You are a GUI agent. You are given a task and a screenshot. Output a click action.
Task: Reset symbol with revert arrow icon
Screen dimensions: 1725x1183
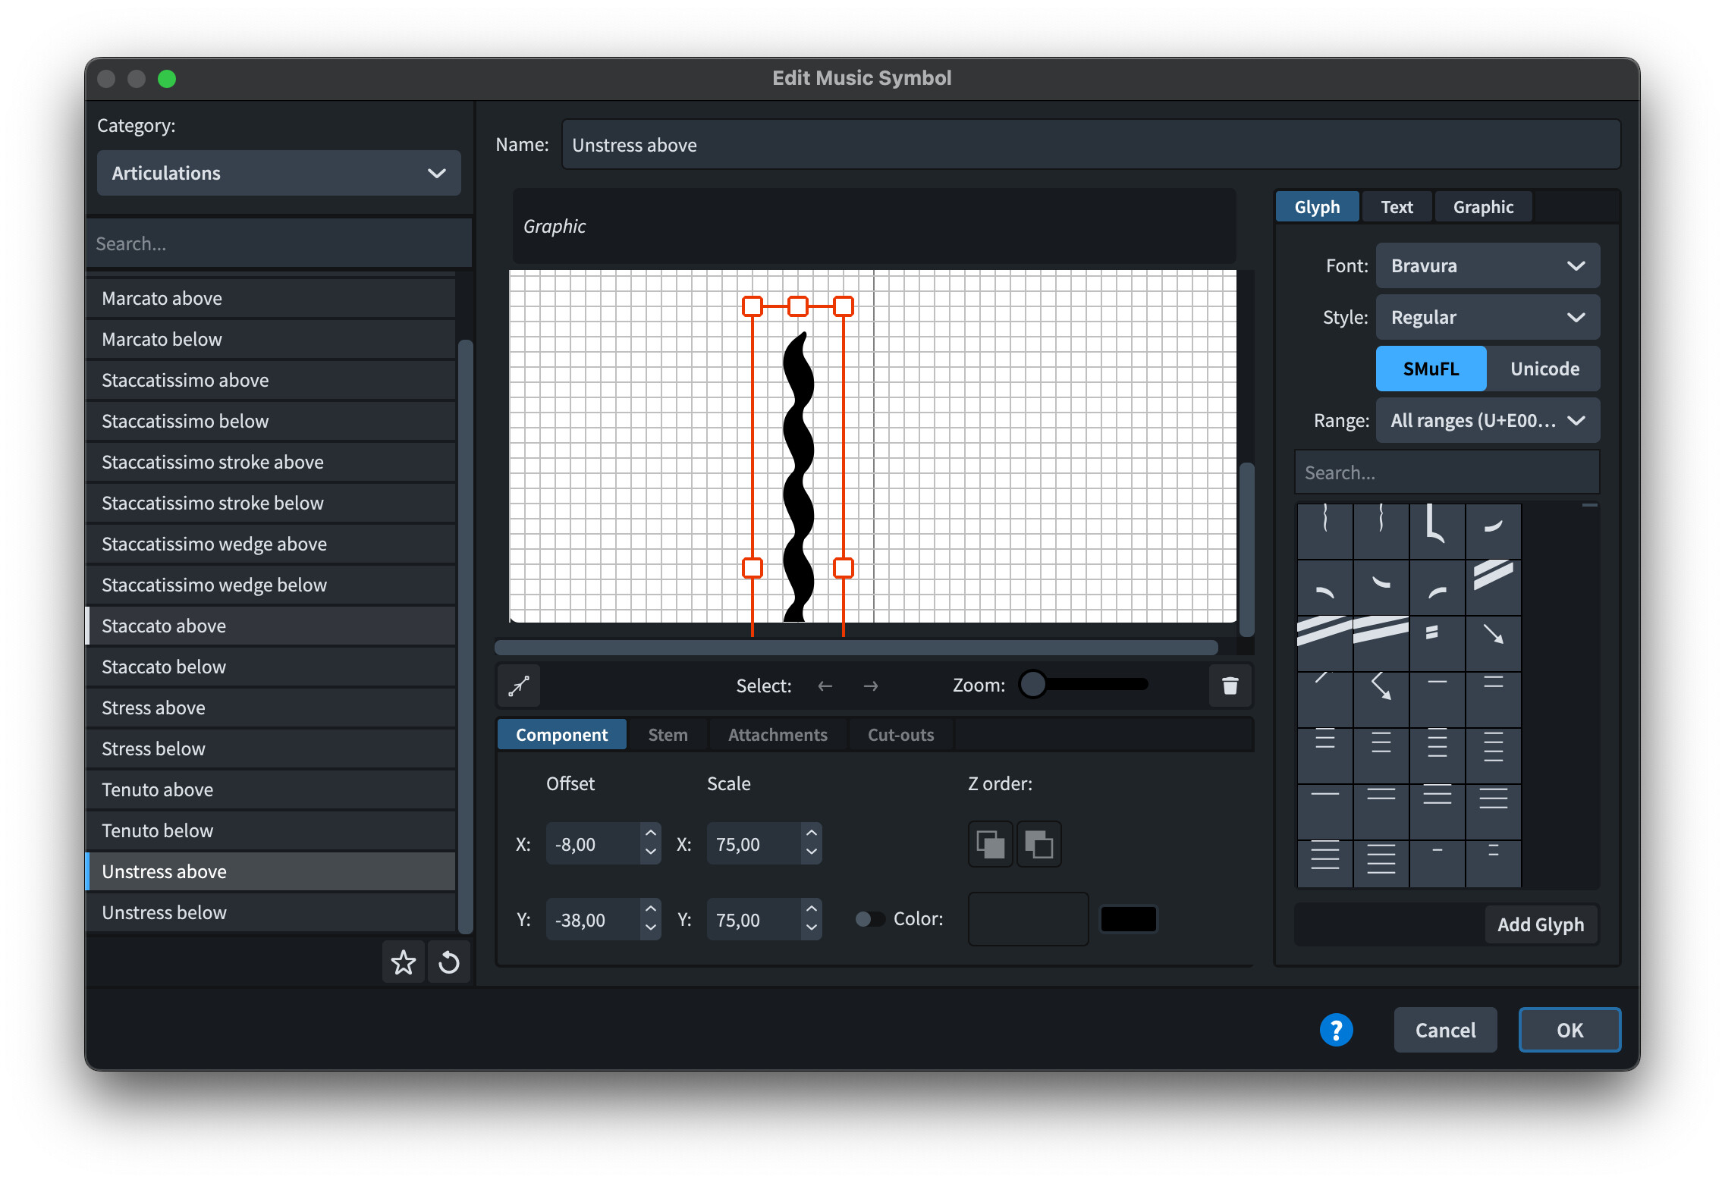tap(449, 963)
